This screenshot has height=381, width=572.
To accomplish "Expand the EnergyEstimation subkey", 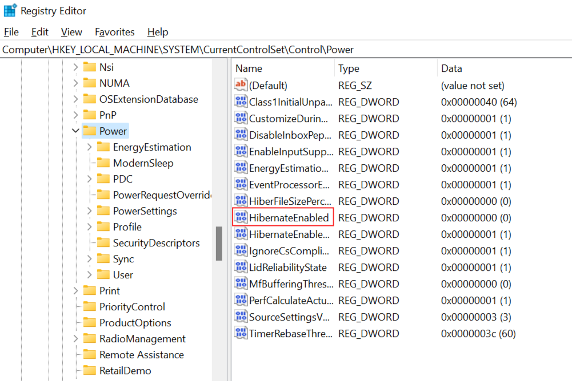I will (x=90, y=147).
